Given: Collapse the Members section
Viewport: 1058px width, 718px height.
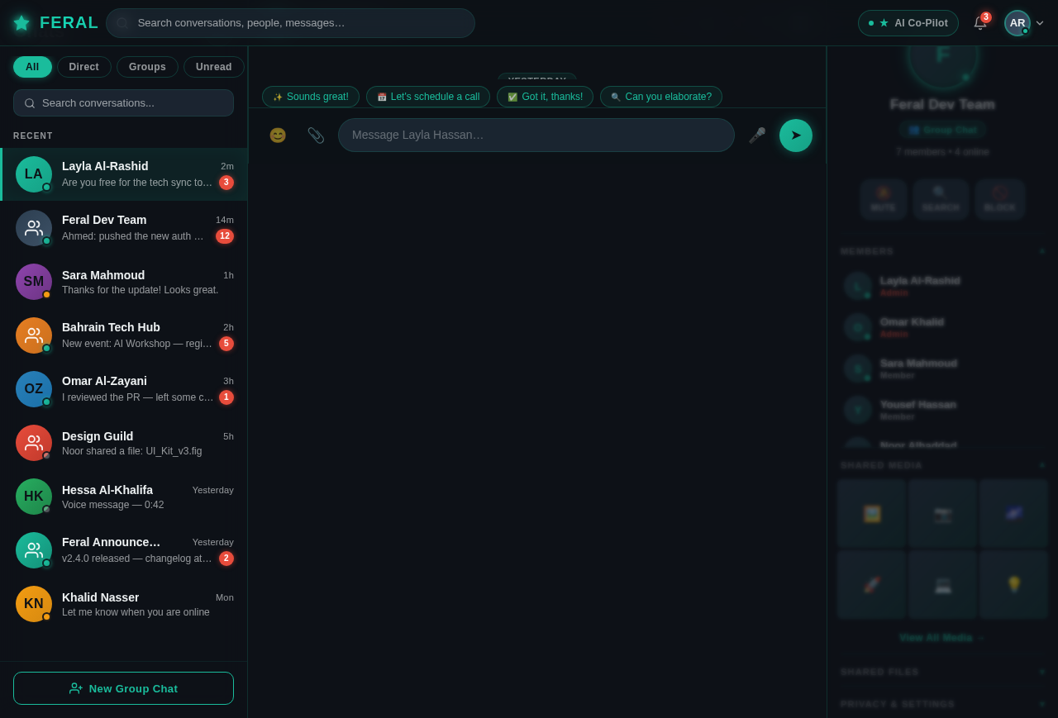Looking at the screenshot, I should click(1041, 250).
